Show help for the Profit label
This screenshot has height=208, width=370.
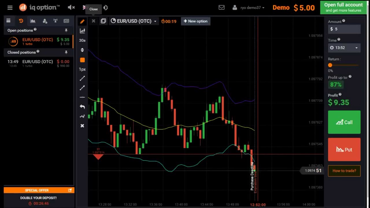[340, 94]
